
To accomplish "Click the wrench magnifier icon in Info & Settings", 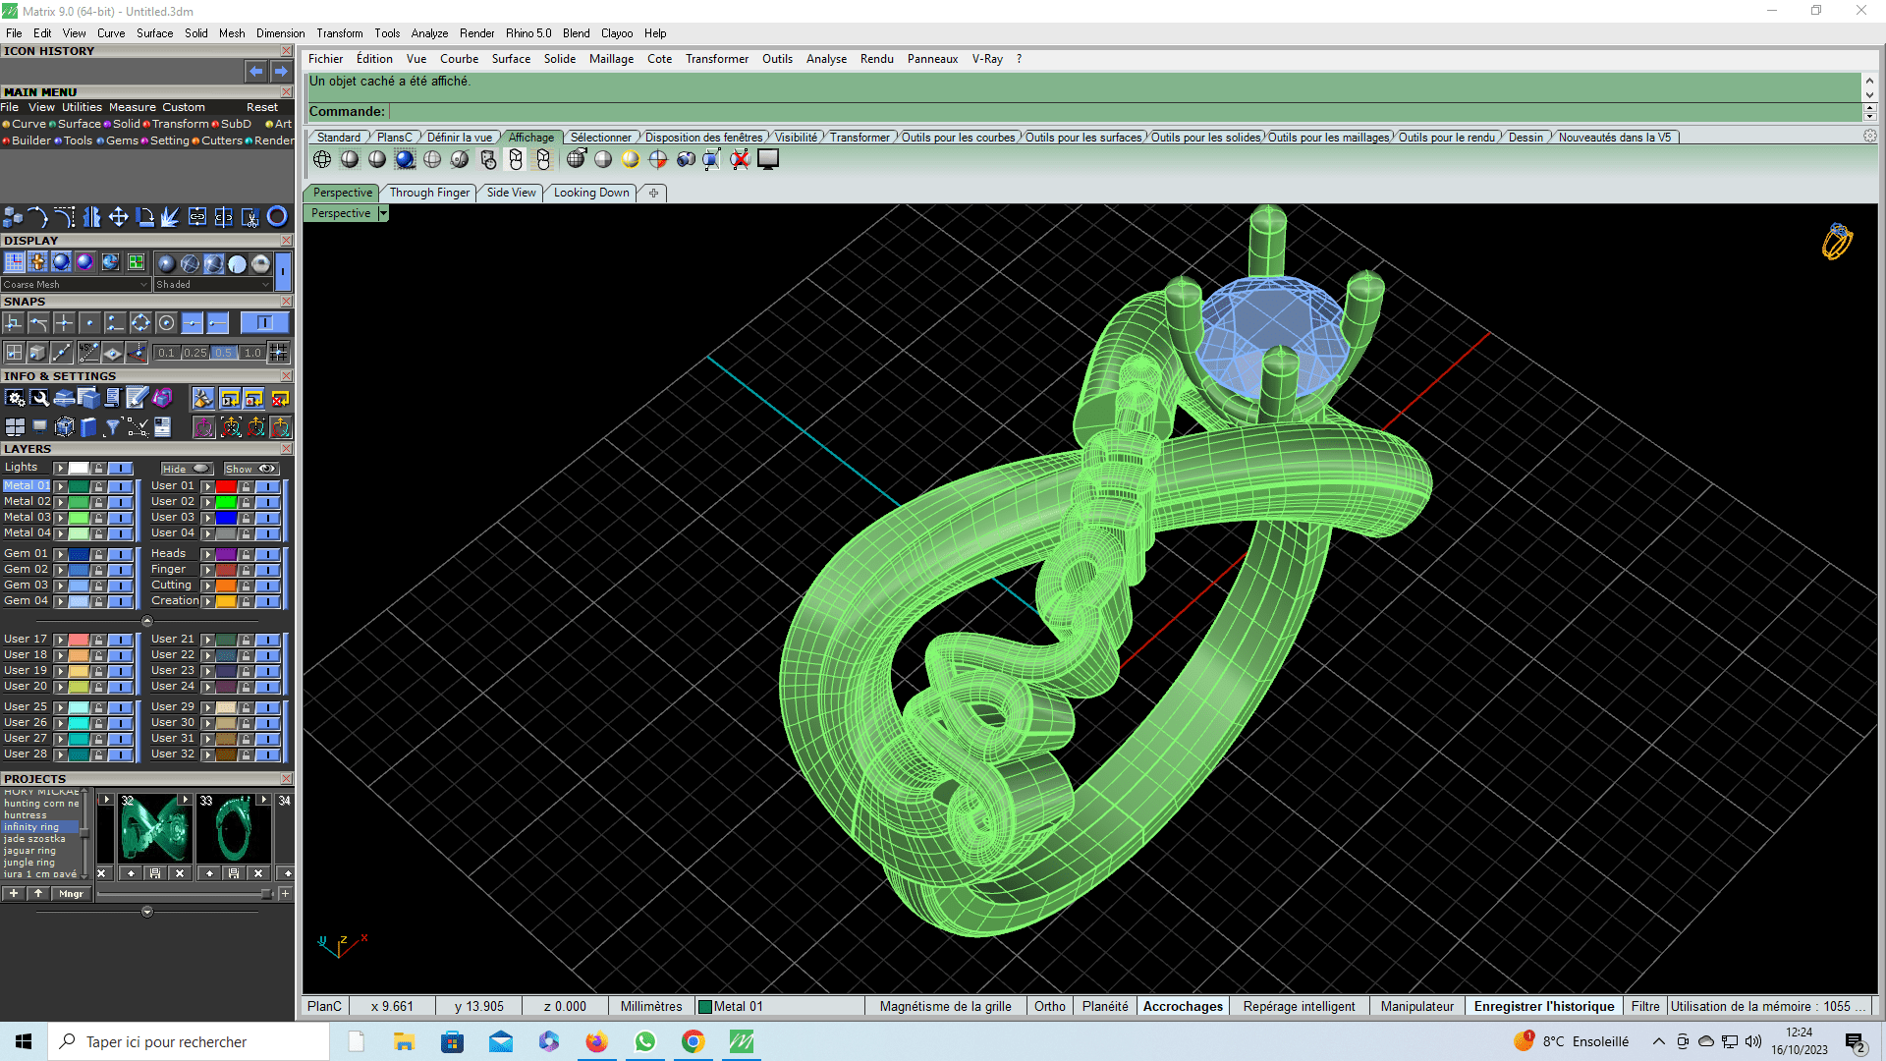I will point(39,398).
